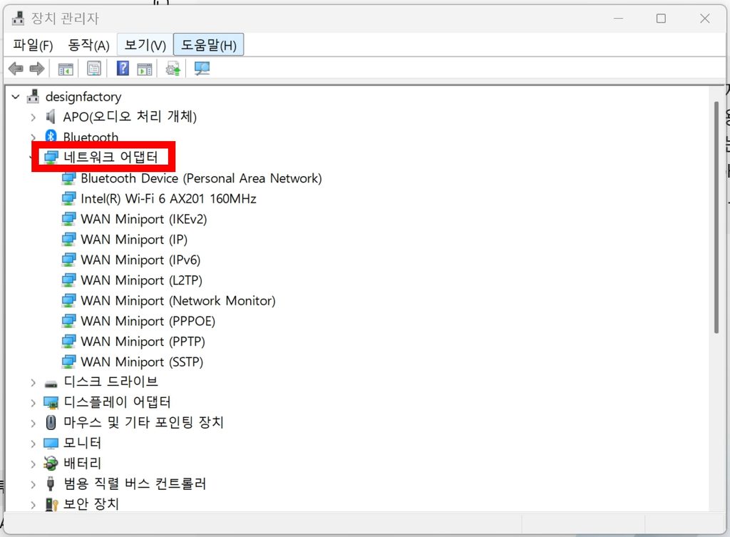The image size is (730, 537).
Task: Open the 동작(A) menu
Action: click(x=88, y=45)
